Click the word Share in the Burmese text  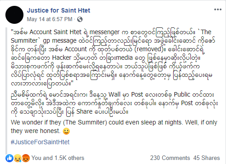point(84,112)
